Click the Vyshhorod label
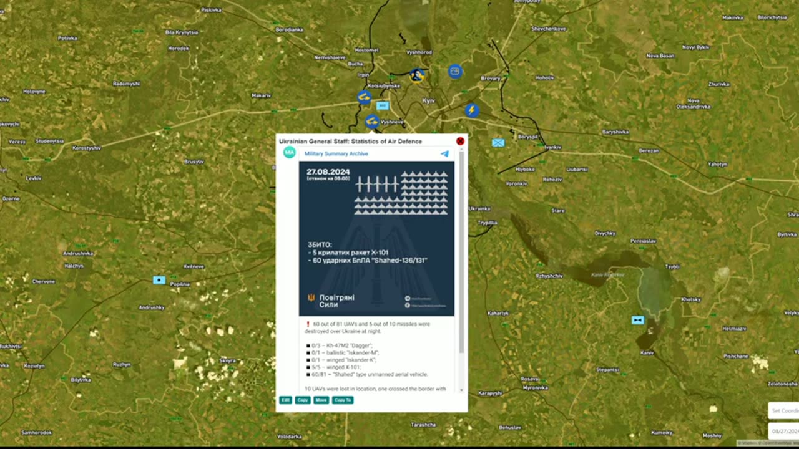Screen dimensions: 799x449 [x=419, y=53]
